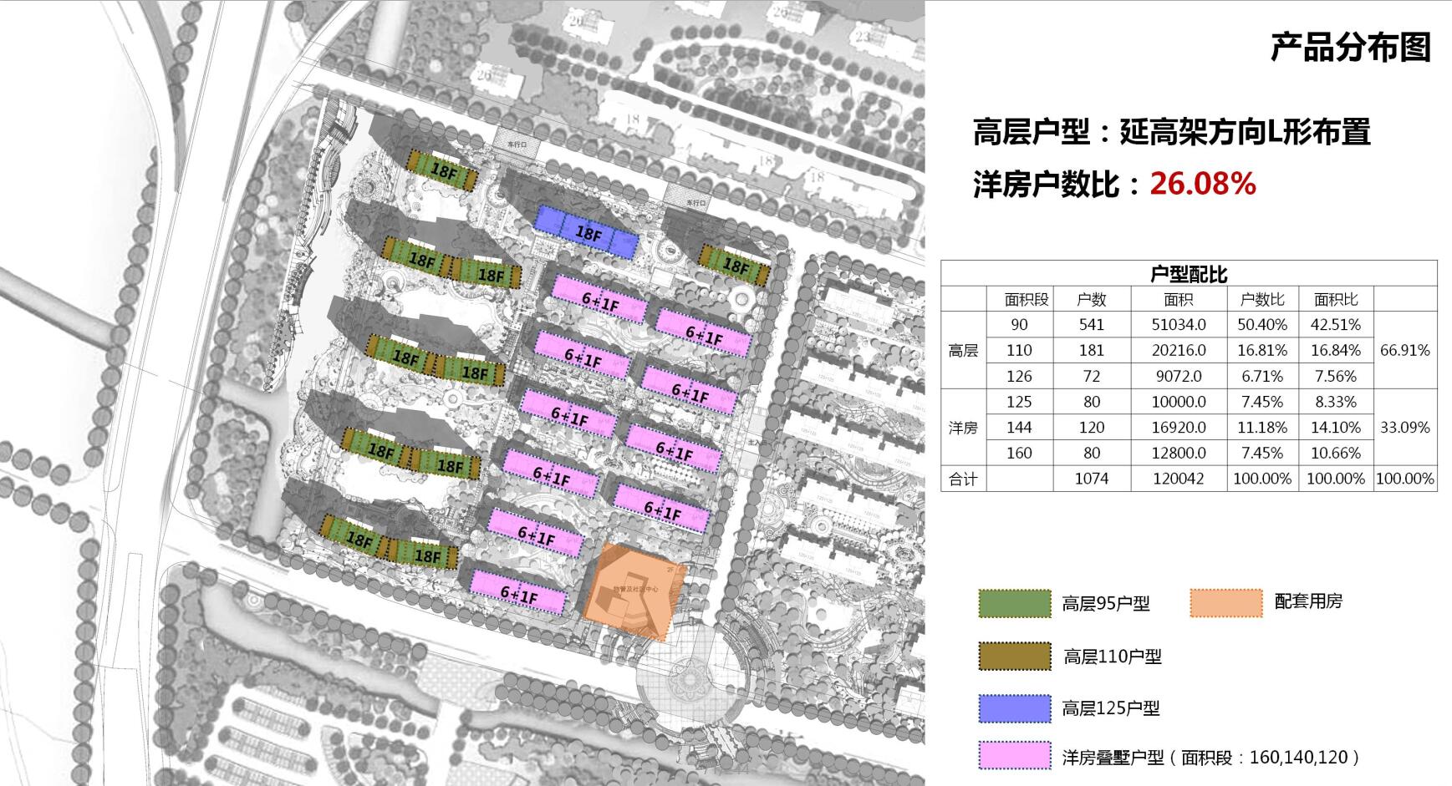Click the blue 高层125户型 legend swatch
Screen dimensions: 1452x786
[x=1015, y=707]
